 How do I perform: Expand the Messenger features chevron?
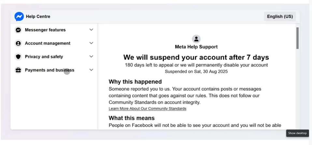[91, 30]
